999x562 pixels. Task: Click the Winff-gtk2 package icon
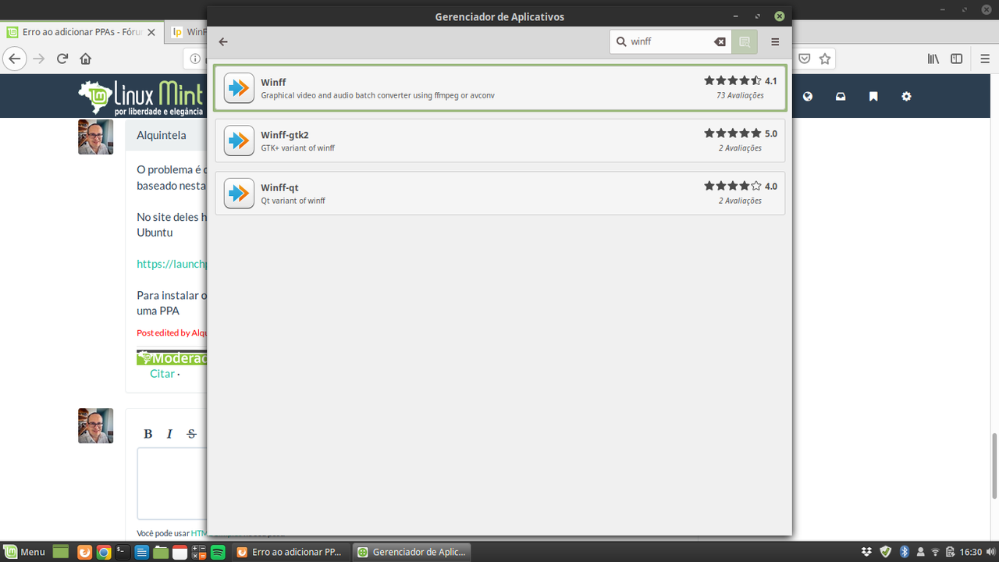[239, 140]
